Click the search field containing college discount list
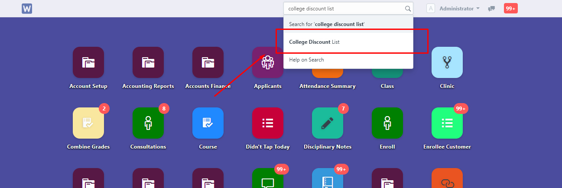 coord(348,8)
